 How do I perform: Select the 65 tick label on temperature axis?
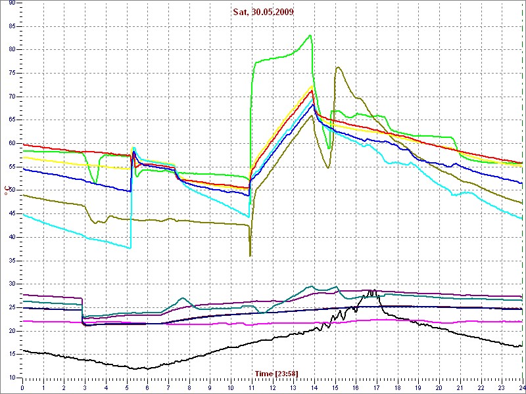click(11, 120)
